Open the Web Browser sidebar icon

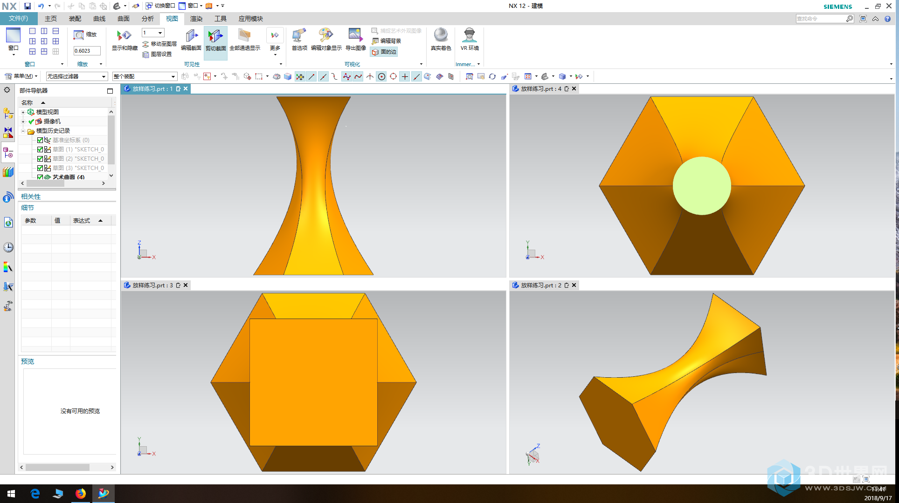coord(8,223)
